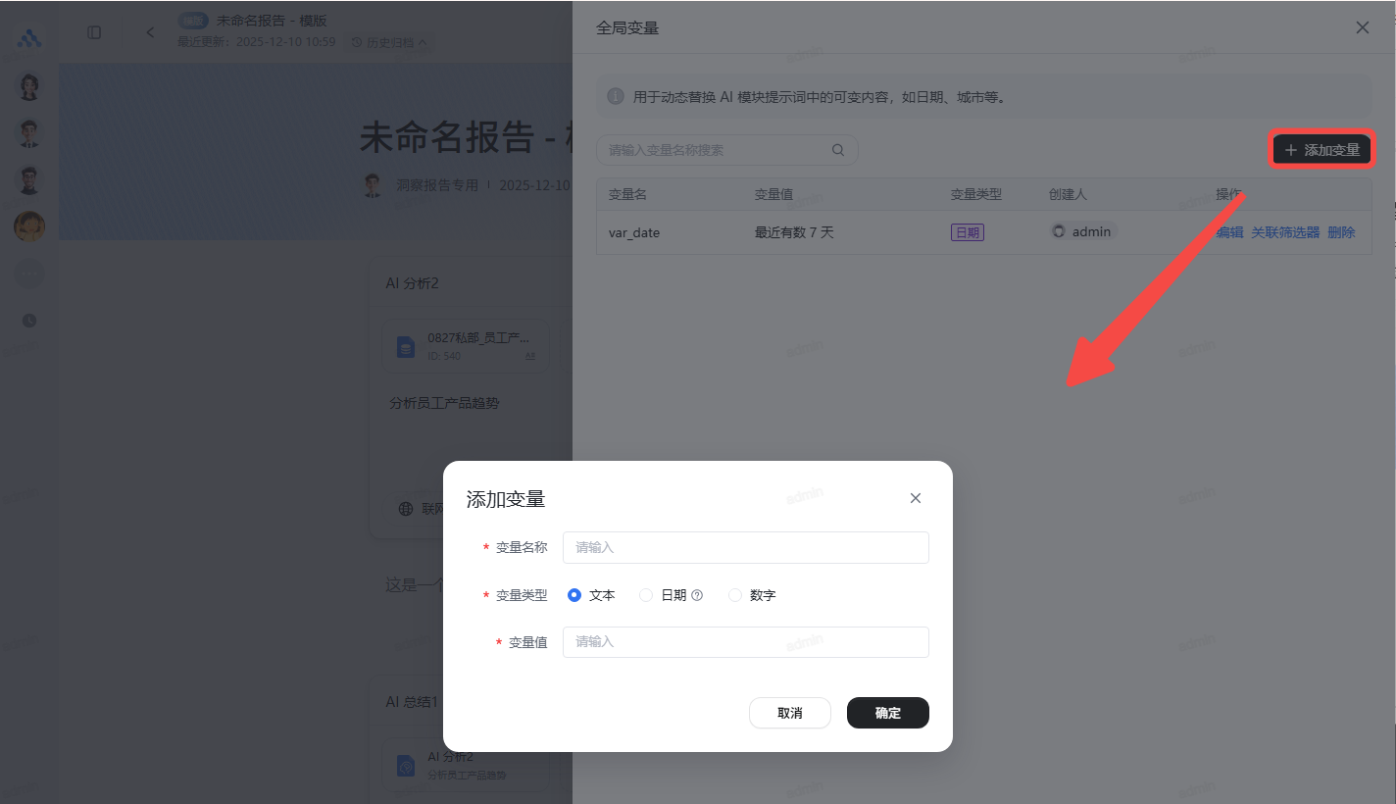Focus the 变量名称 input field
The image size is (1396, 804).
point(746,547)
